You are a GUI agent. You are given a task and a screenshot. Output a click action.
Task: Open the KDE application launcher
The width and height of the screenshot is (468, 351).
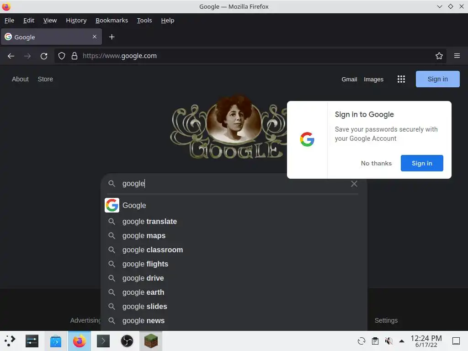click(10, 341)
